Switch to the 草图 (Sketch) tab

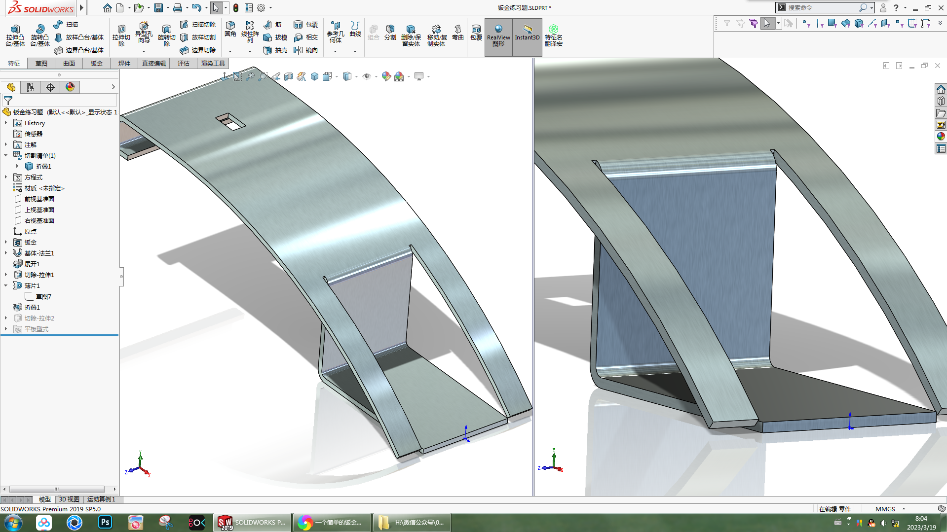[x=41, y=64]
